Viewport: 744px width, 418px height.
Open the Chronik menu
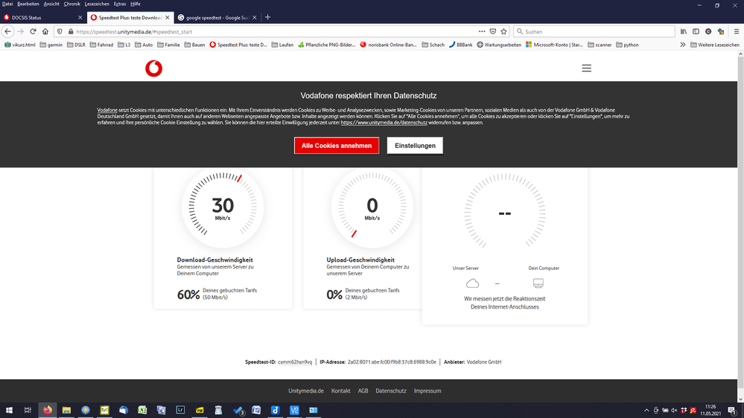[x=72, y=4]
